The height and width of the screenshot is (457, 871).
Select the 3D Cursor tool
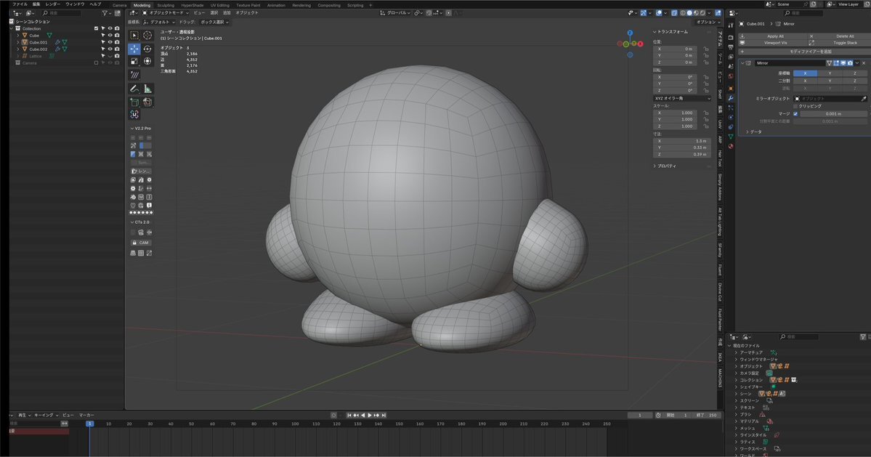coord(147,35)
